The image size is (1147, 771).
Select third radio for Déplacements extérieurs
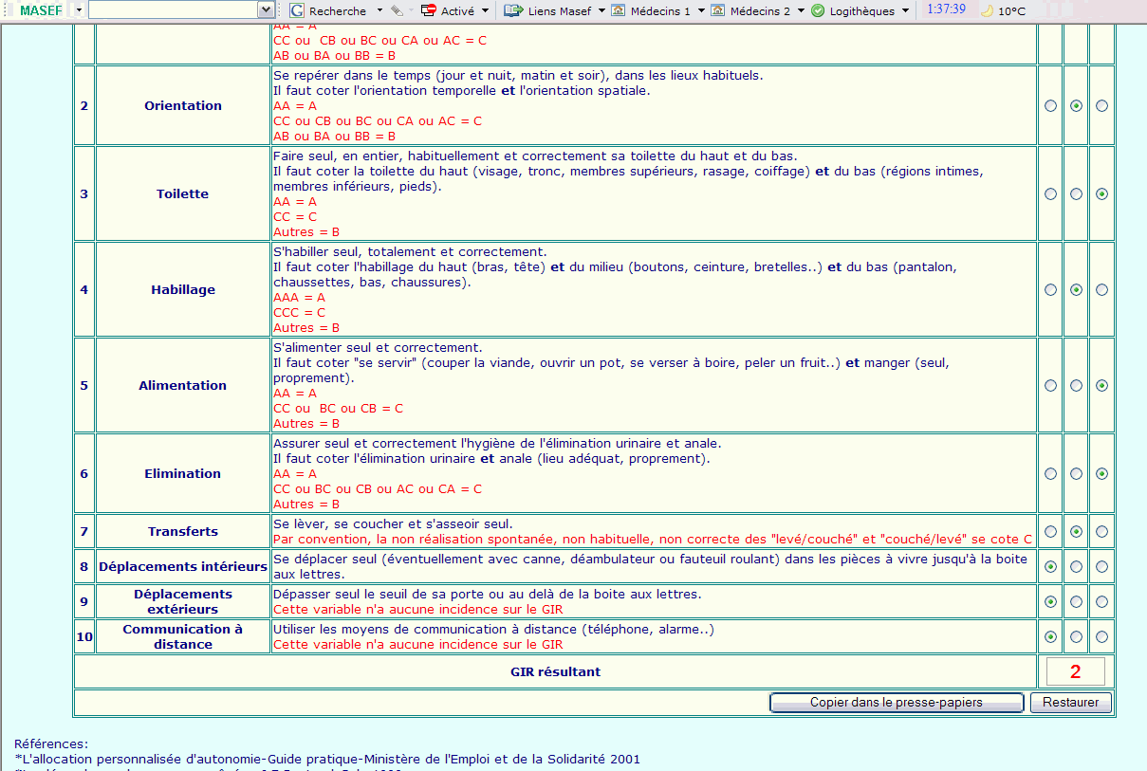point(1101,601)
